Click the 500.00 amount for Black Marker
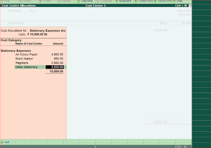Viewport: 211px width, 148px height. (58, 59)
